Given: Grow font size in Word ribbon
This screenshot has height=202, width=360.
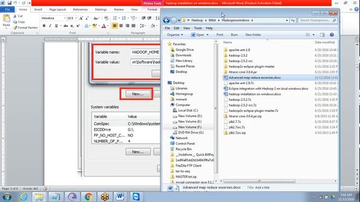Looking at the screenshot, I should (81, 18).
